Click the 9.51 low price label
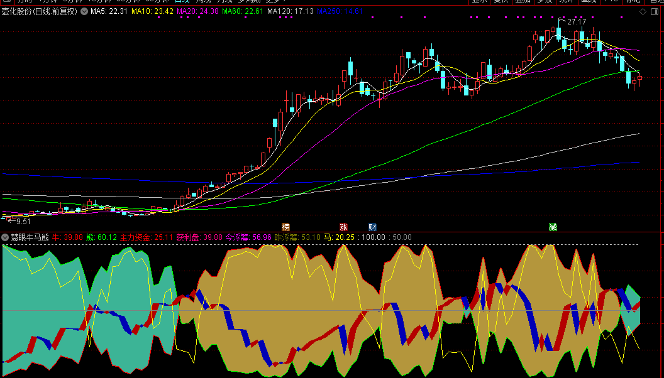Image resolution: width=664 pixels, height=378 pixels. 23,222
